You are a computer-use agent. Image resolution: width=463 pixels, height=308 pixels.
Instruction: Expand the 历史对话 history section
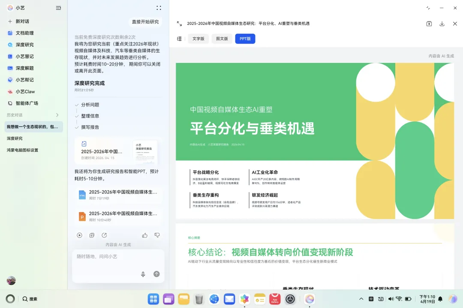point(57,115)
